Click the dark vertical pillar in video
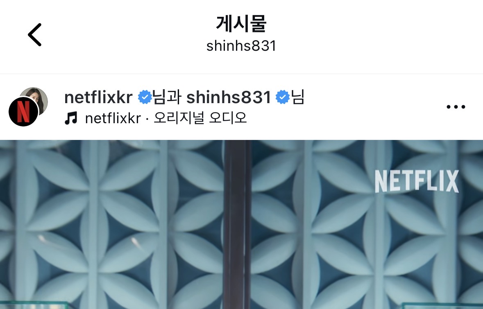 [237, 224]
